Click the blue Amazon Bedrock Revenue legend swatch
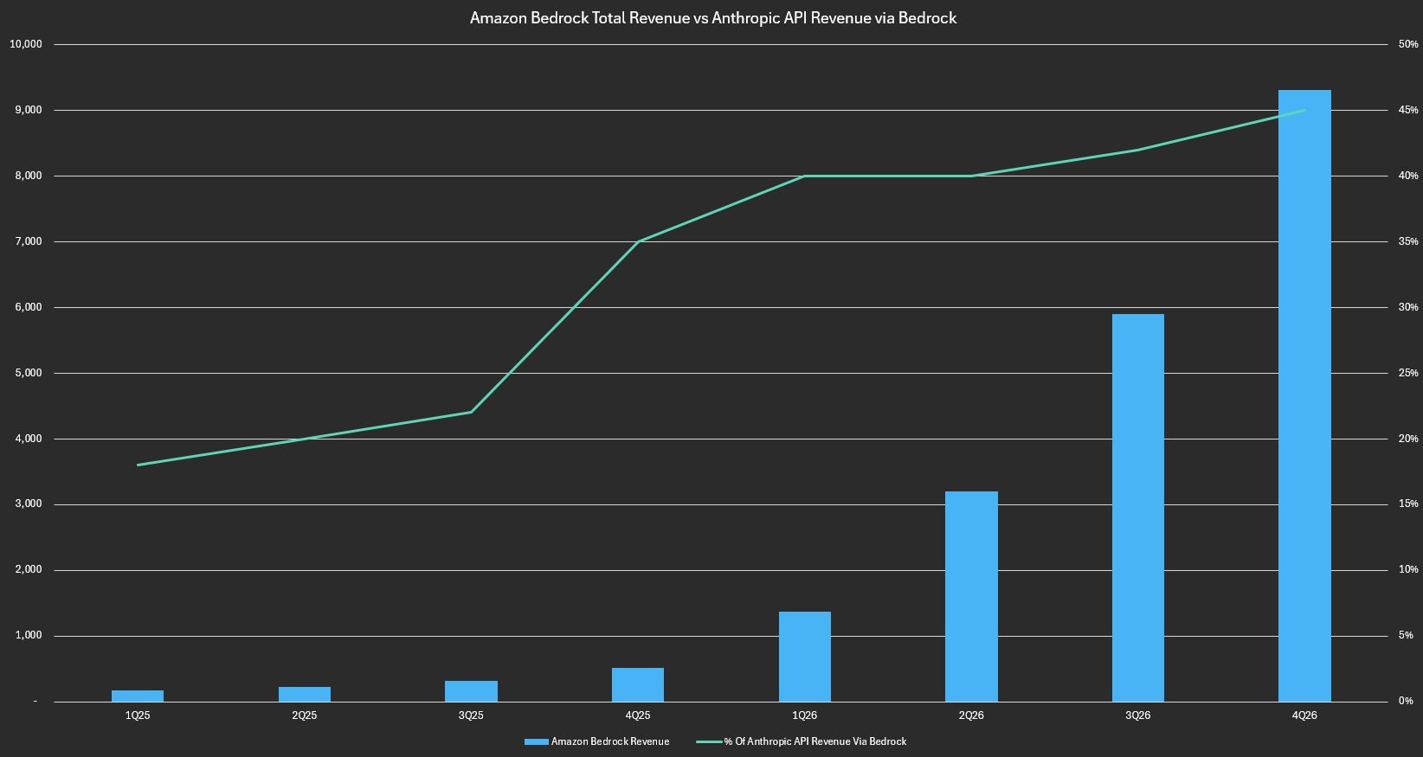 (x=536, y=741)
